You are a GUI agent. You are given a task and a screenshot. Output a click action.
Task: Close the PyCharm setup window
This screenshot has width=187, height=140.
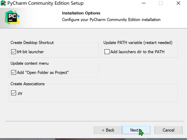coord(178,3)
